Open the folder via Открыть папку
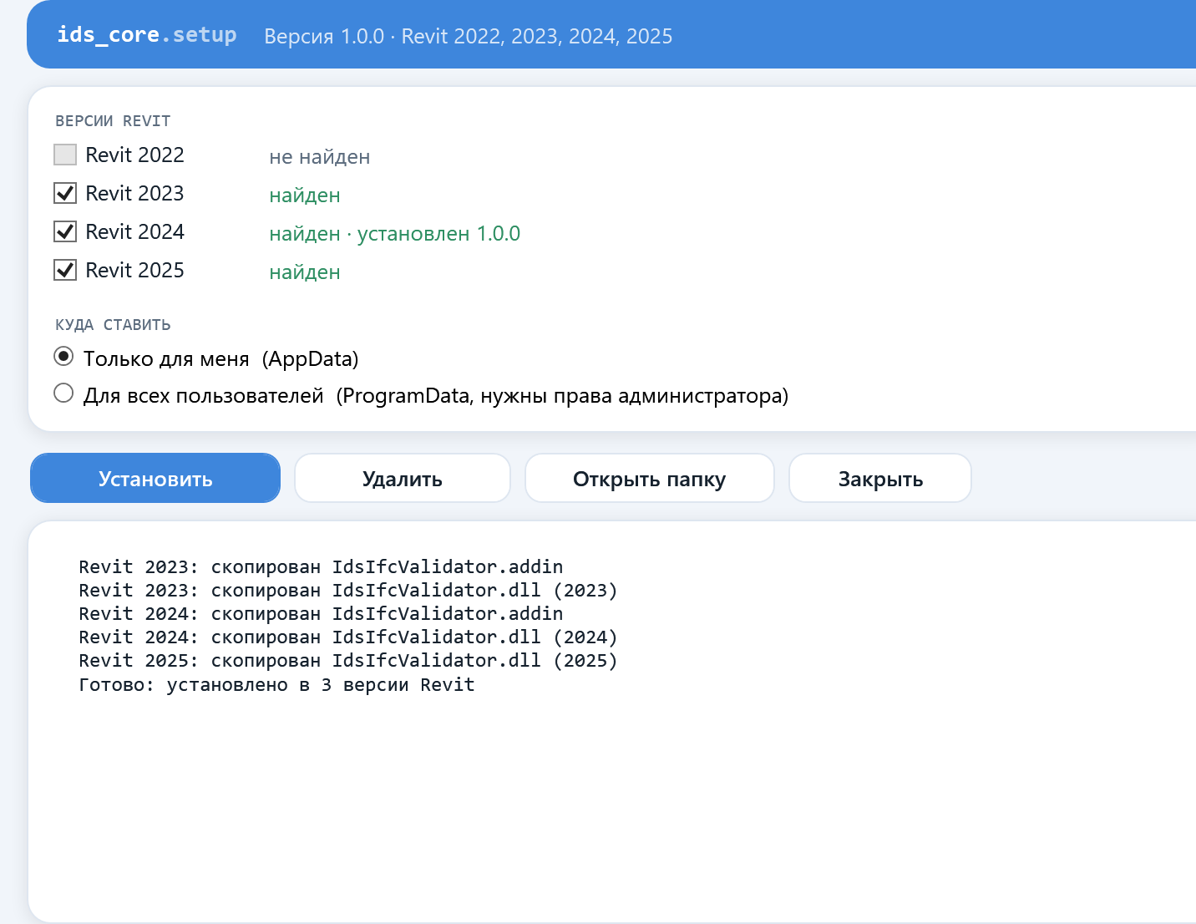Screen dimensions: 1196x924 coord(650,478)
